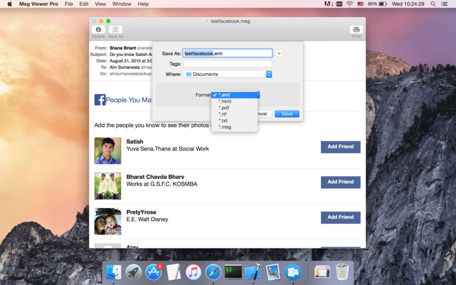Open the Trash in the Dock
Screen dimensions: 456x285
pos(342,272)
